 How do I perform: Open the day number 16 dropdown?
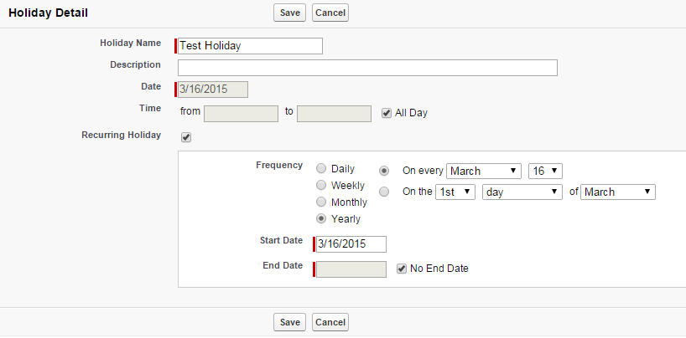click(544, 171)
